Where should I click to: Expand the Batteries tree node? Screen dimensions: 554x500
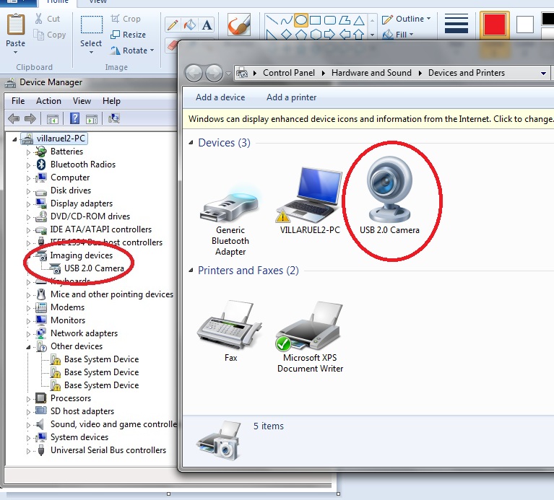(x=28, y=152)
